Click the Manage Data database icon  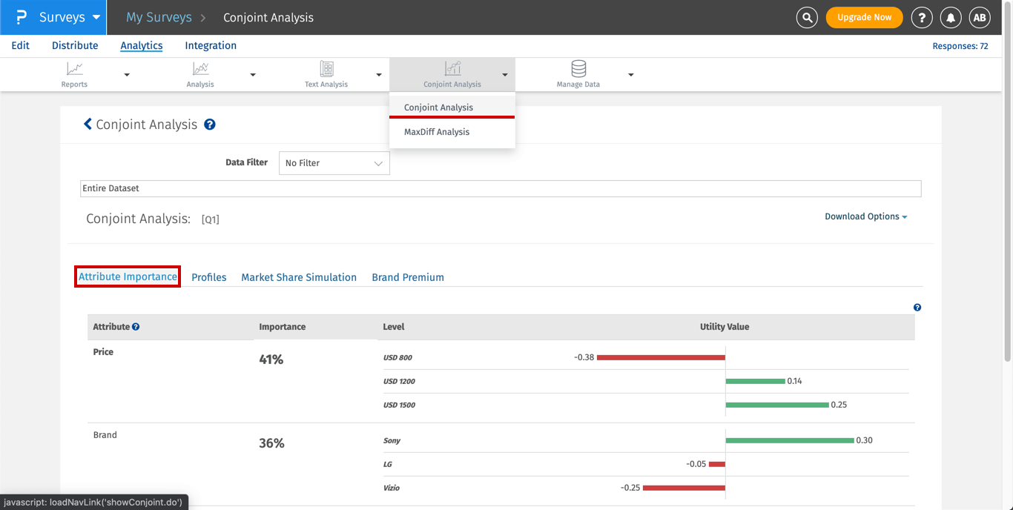click(578, 70)
